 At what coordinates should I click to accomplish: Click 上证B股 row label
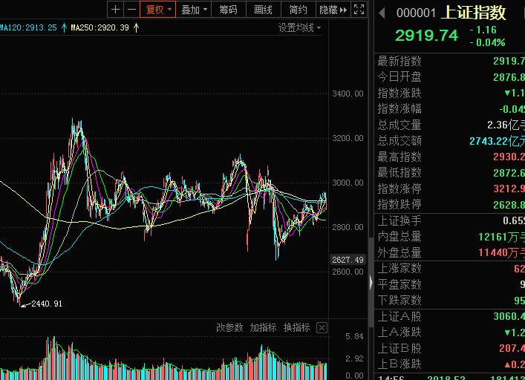tap(400, 348)
